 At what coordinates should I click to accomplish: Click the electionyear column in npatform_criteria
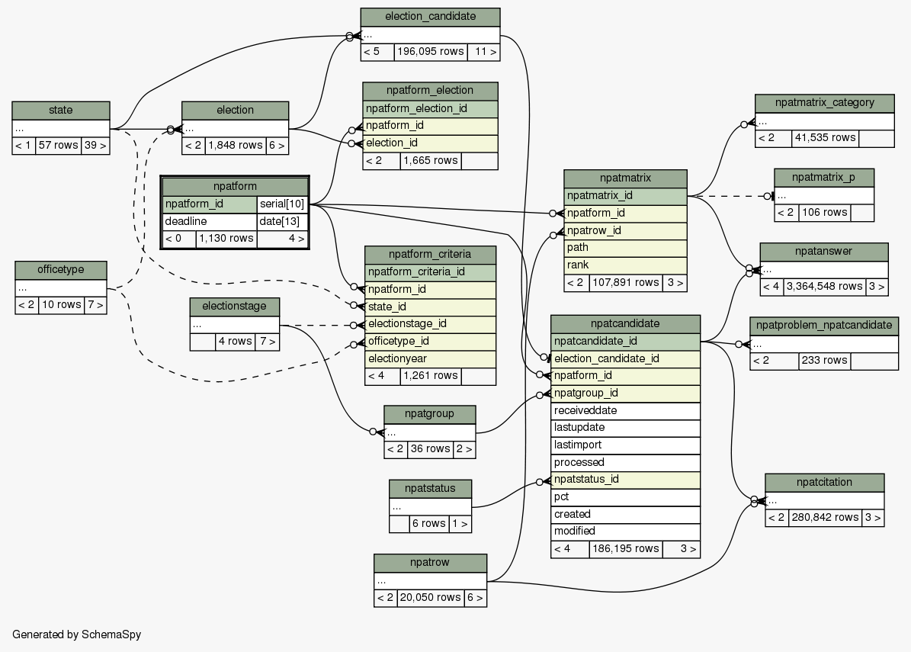coord(430,358)
